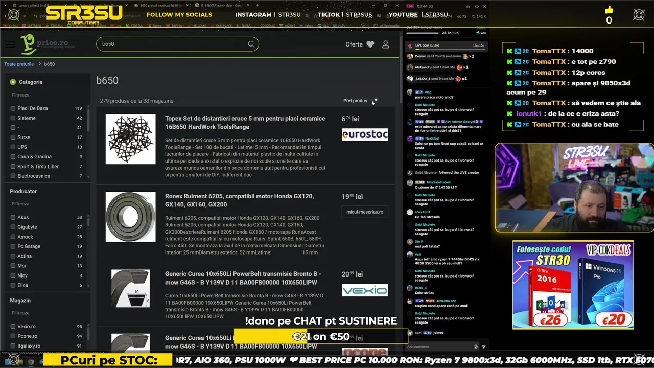Screen dimensions: 654x368
Task: Tick the UPS category checkbox
Action: [x=13, y=147]
